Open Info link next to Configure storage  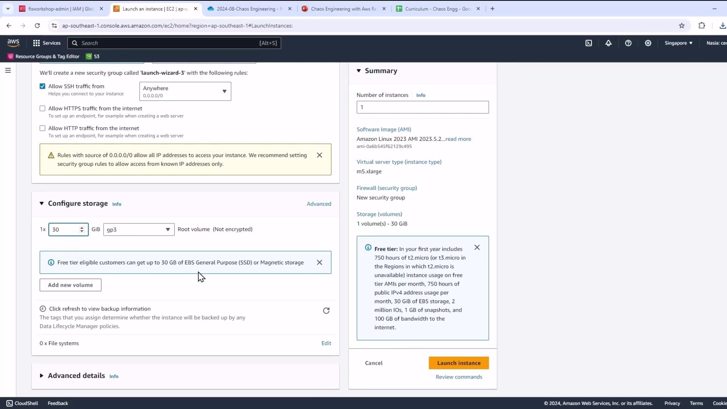117,204
